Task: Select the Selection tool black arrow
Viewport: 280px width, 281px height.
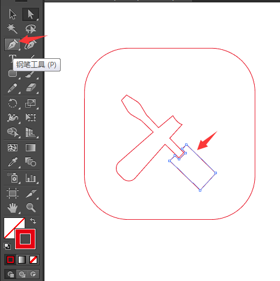Action: [13, 14]
